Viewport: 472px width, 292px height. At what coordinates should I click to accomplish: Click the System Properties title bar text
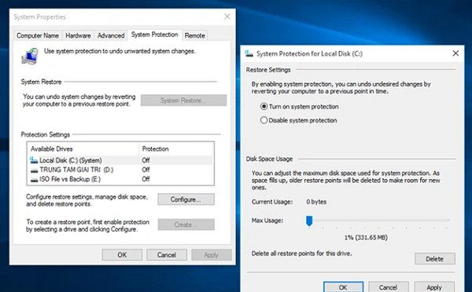click(40, 16)
